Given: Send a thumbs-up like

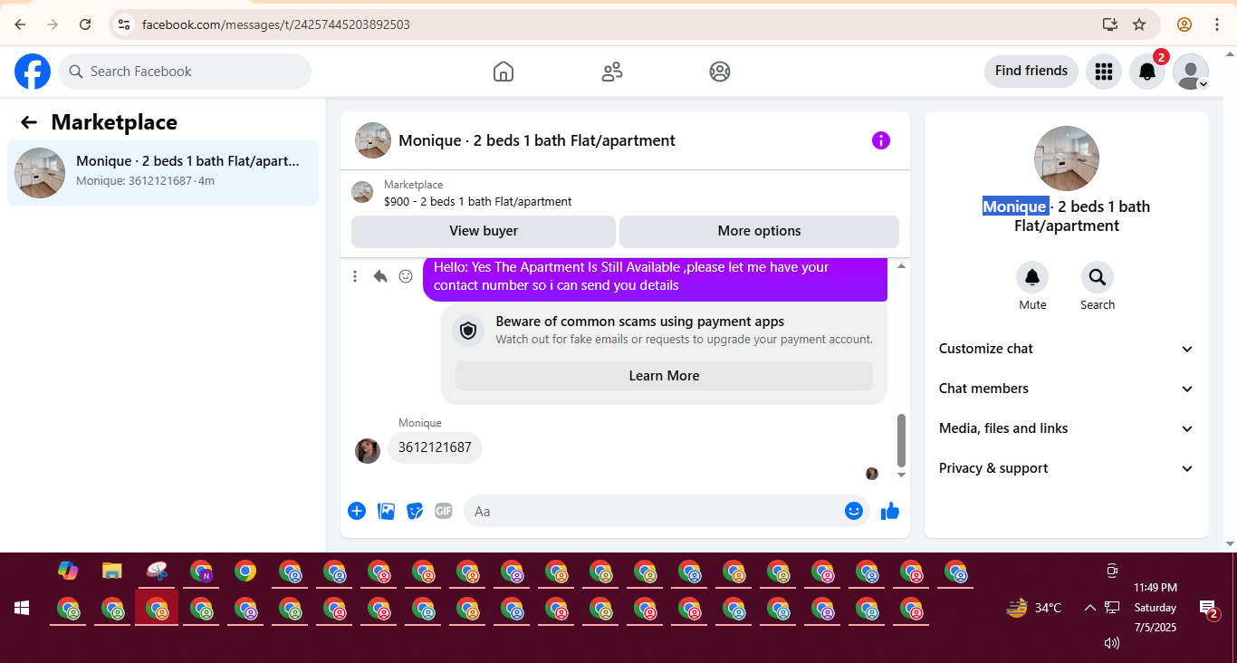Looking at the screenshot, I should tap(890, 511).
